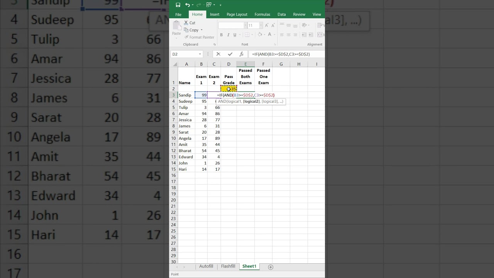Click the touch/mouse mode icon in title bar
494x278 pixels.
click(x=209, y=5)
